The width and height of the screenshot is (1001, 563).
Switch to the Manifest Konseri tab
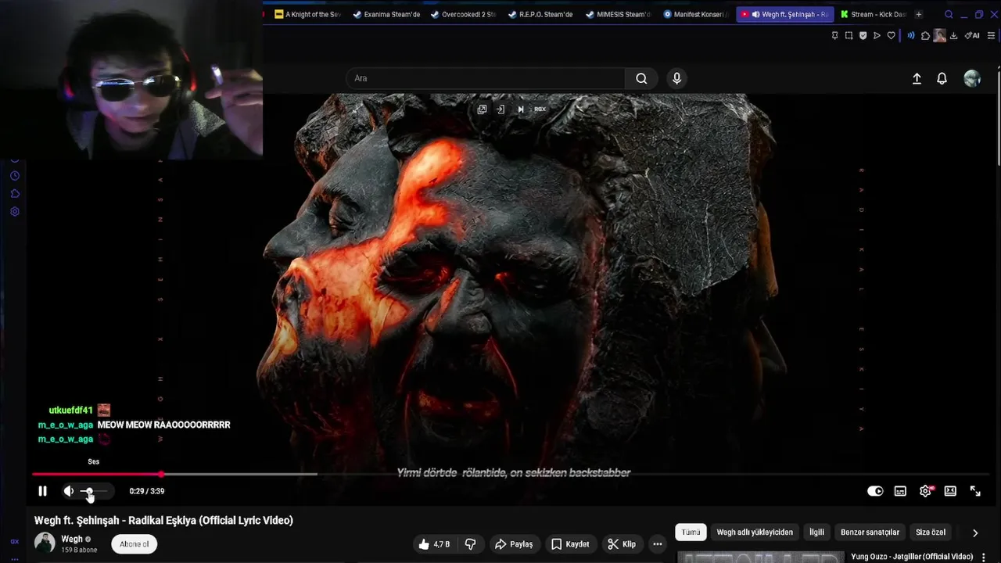[695, 14]
